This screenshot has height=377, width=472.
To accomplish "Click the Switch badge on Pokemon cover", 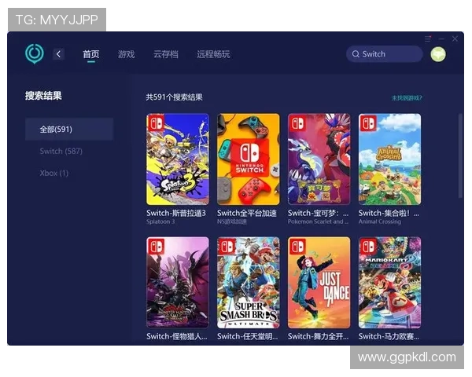I will 297,123.
